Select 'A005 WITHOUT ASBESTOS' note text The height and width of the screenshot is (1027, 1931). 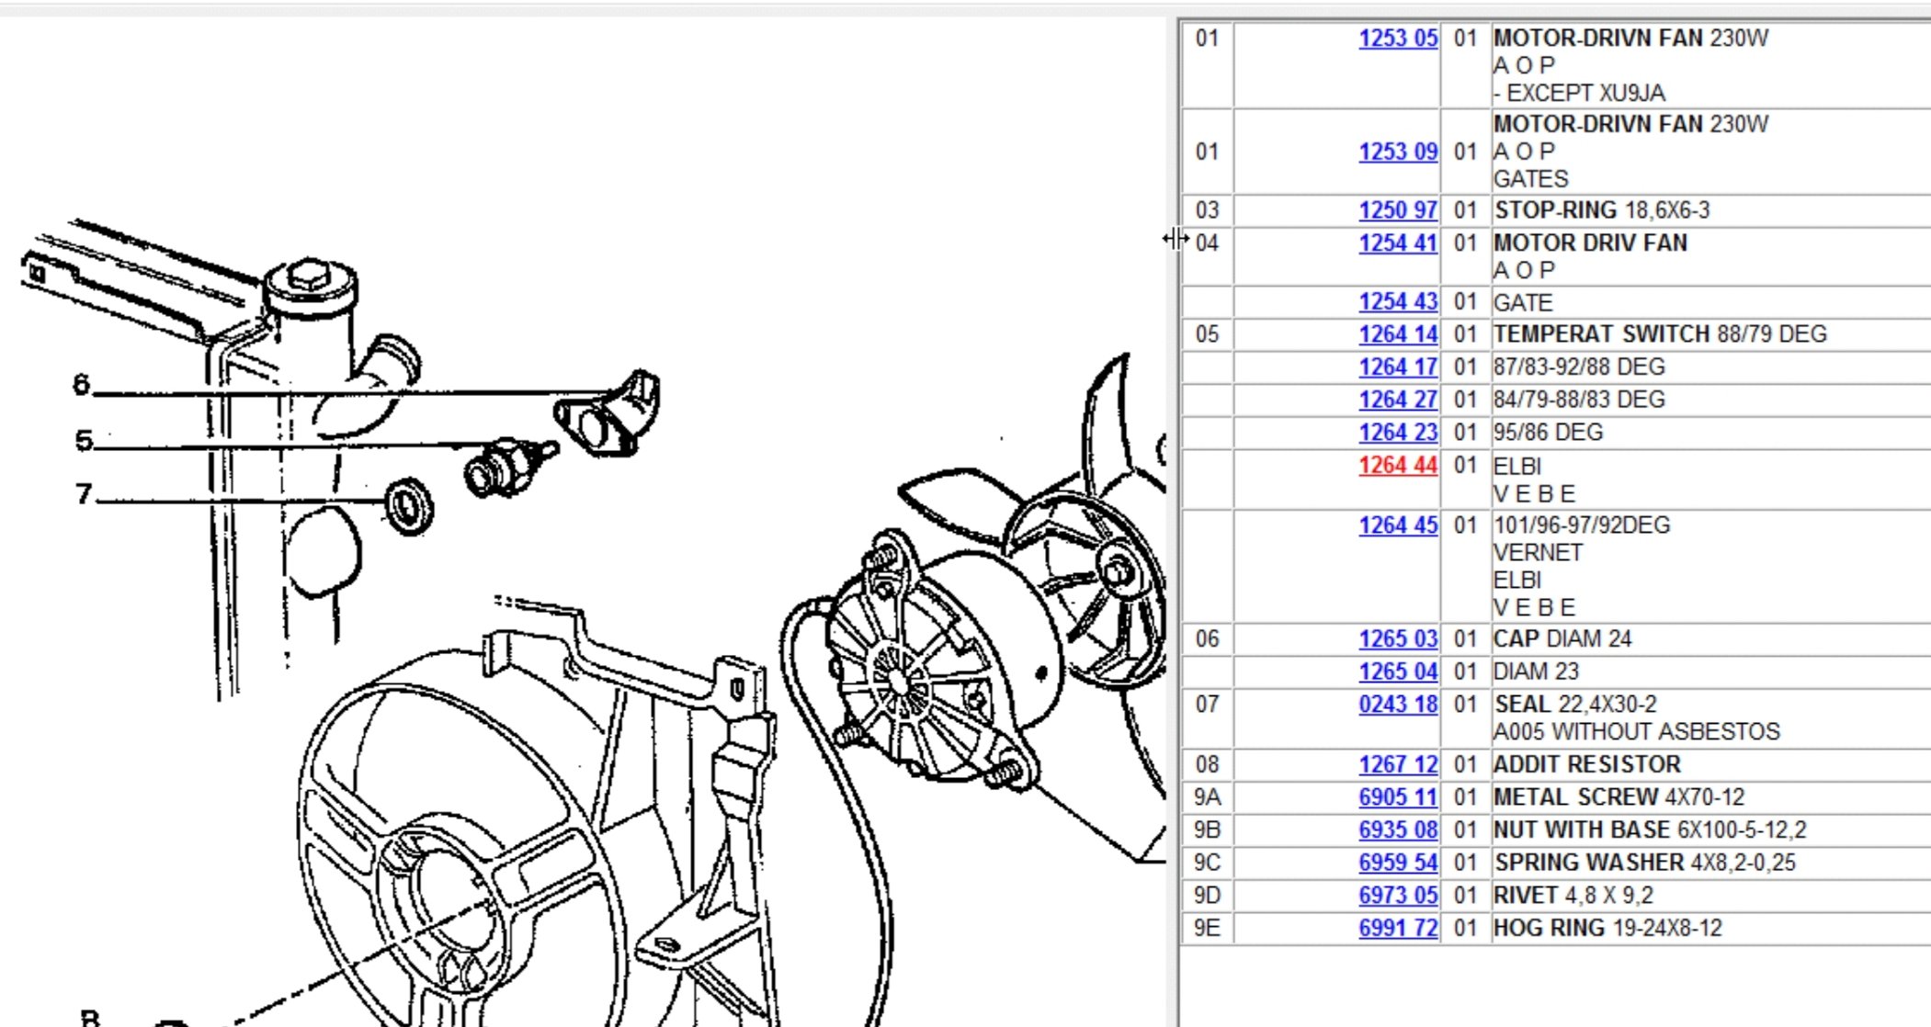pos(1637,732)
